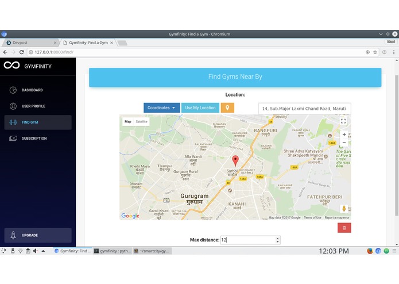Click the Google logo on the map
Screen dimensions: 399x284
tap(130, 216)
